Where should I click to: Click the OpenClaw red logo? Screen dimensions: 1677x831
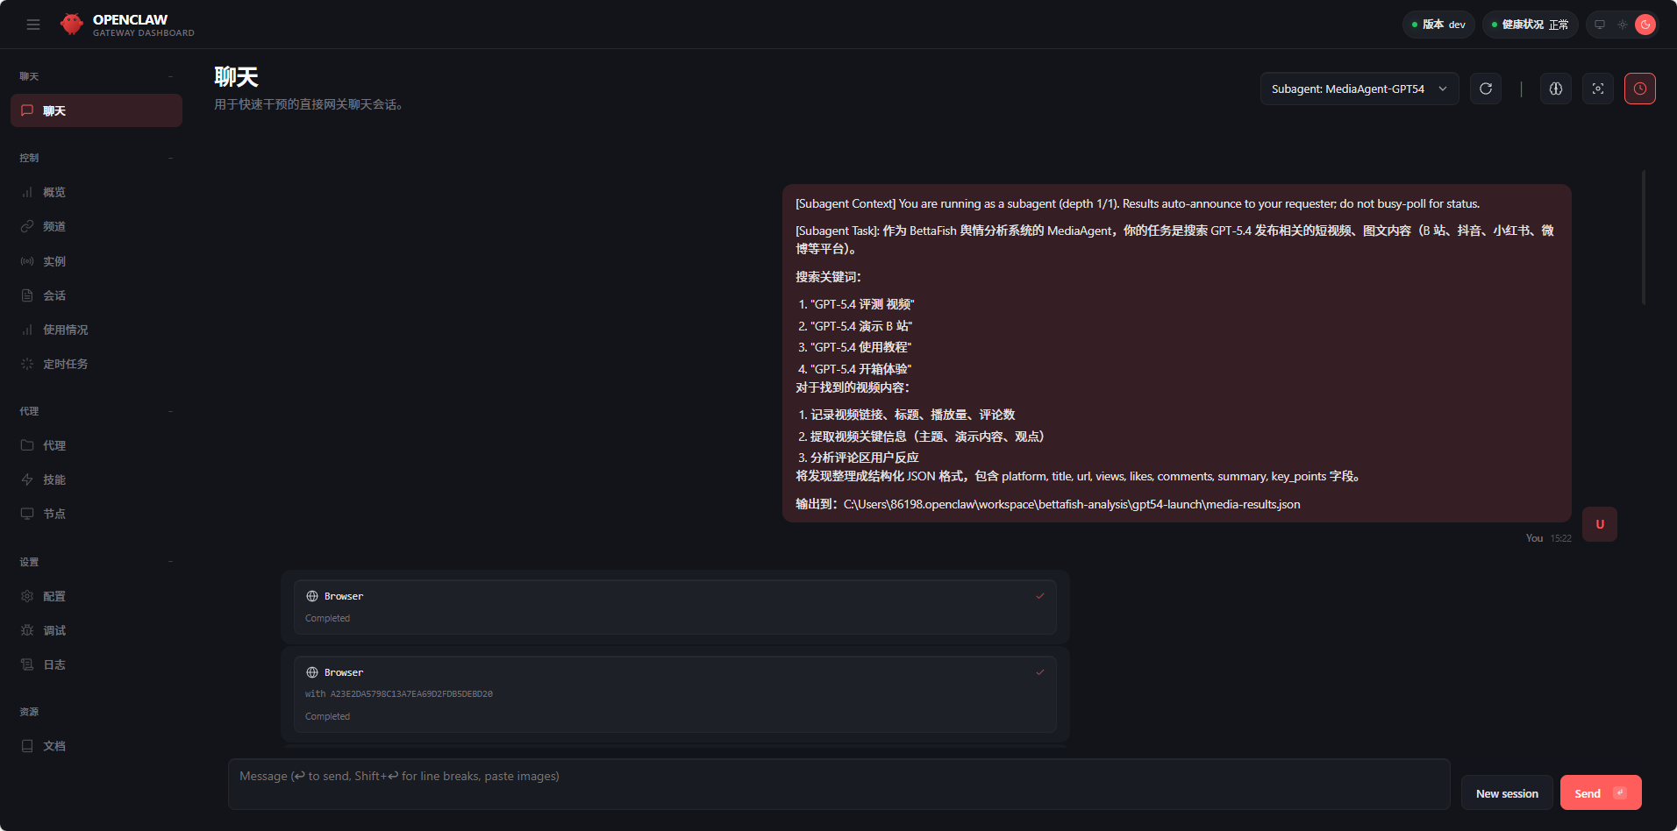pos(72,25)
